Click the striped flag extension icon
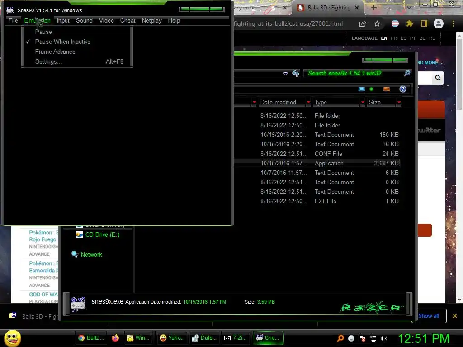463x347 pixels. point(395,23)
